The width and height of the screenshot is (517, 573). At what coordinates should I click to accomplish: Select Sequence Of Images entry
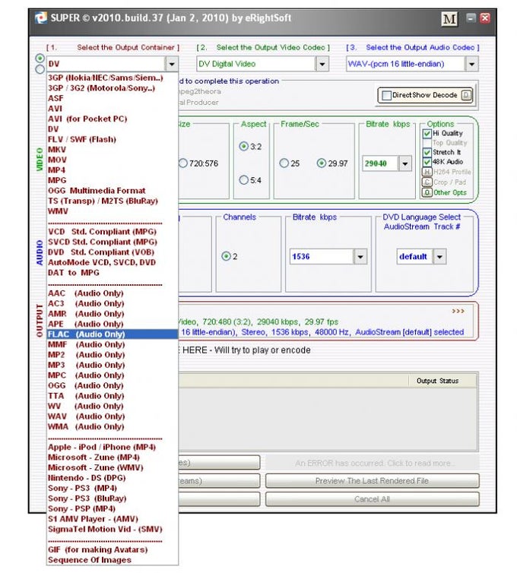point(113,560)
